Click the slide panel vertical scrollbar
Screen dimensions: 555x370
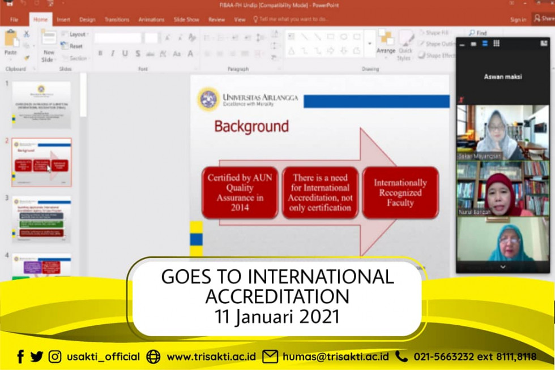pyautogui.click(x=83, y=95)
